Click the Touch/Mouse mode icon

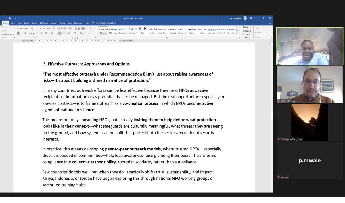10,18
